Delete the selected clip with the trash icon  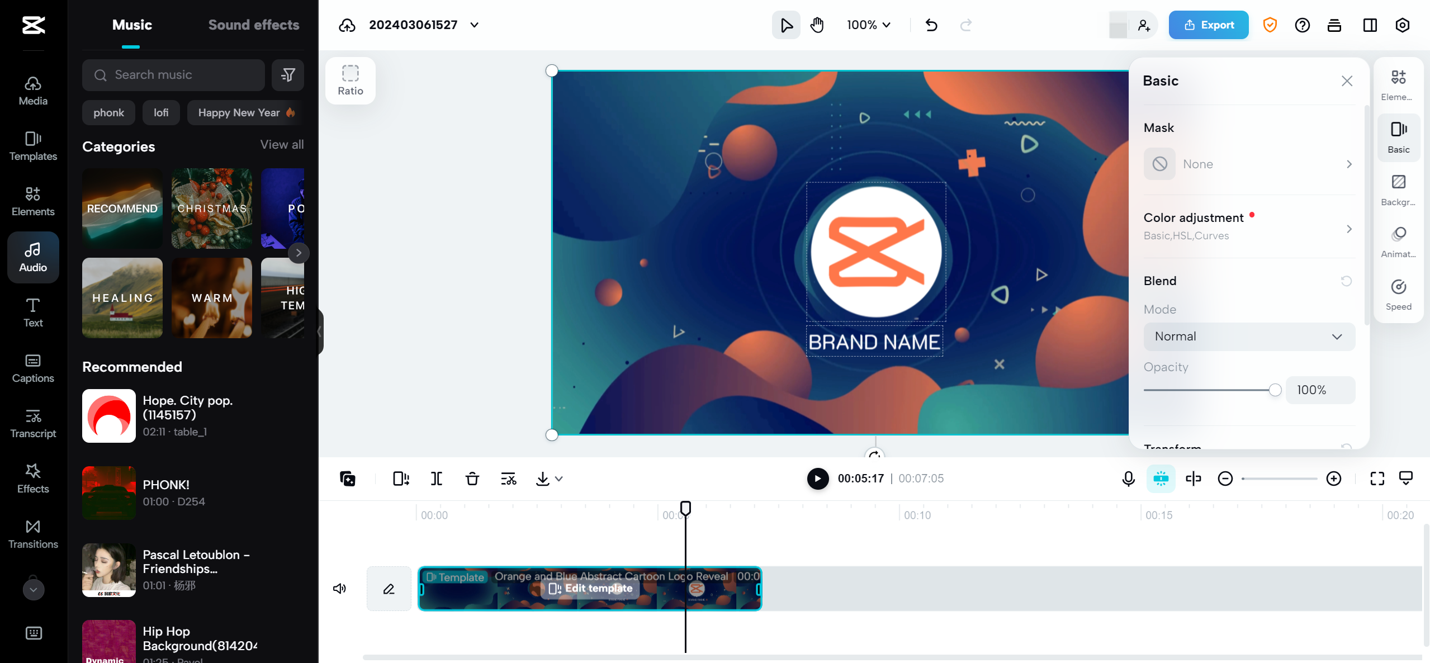tap(472, 479)
